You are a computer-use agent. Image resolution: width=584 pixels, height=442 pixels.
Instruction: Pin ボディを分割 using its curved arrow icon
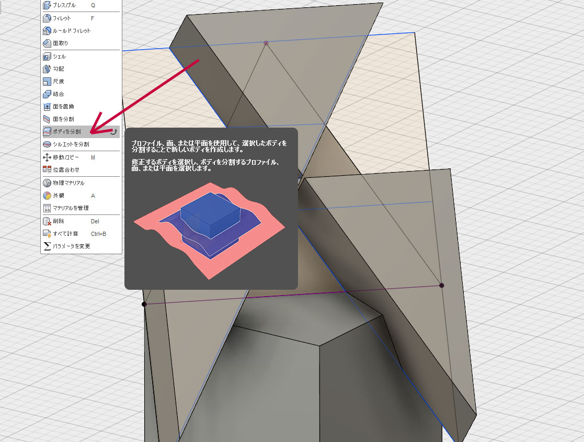113,132
